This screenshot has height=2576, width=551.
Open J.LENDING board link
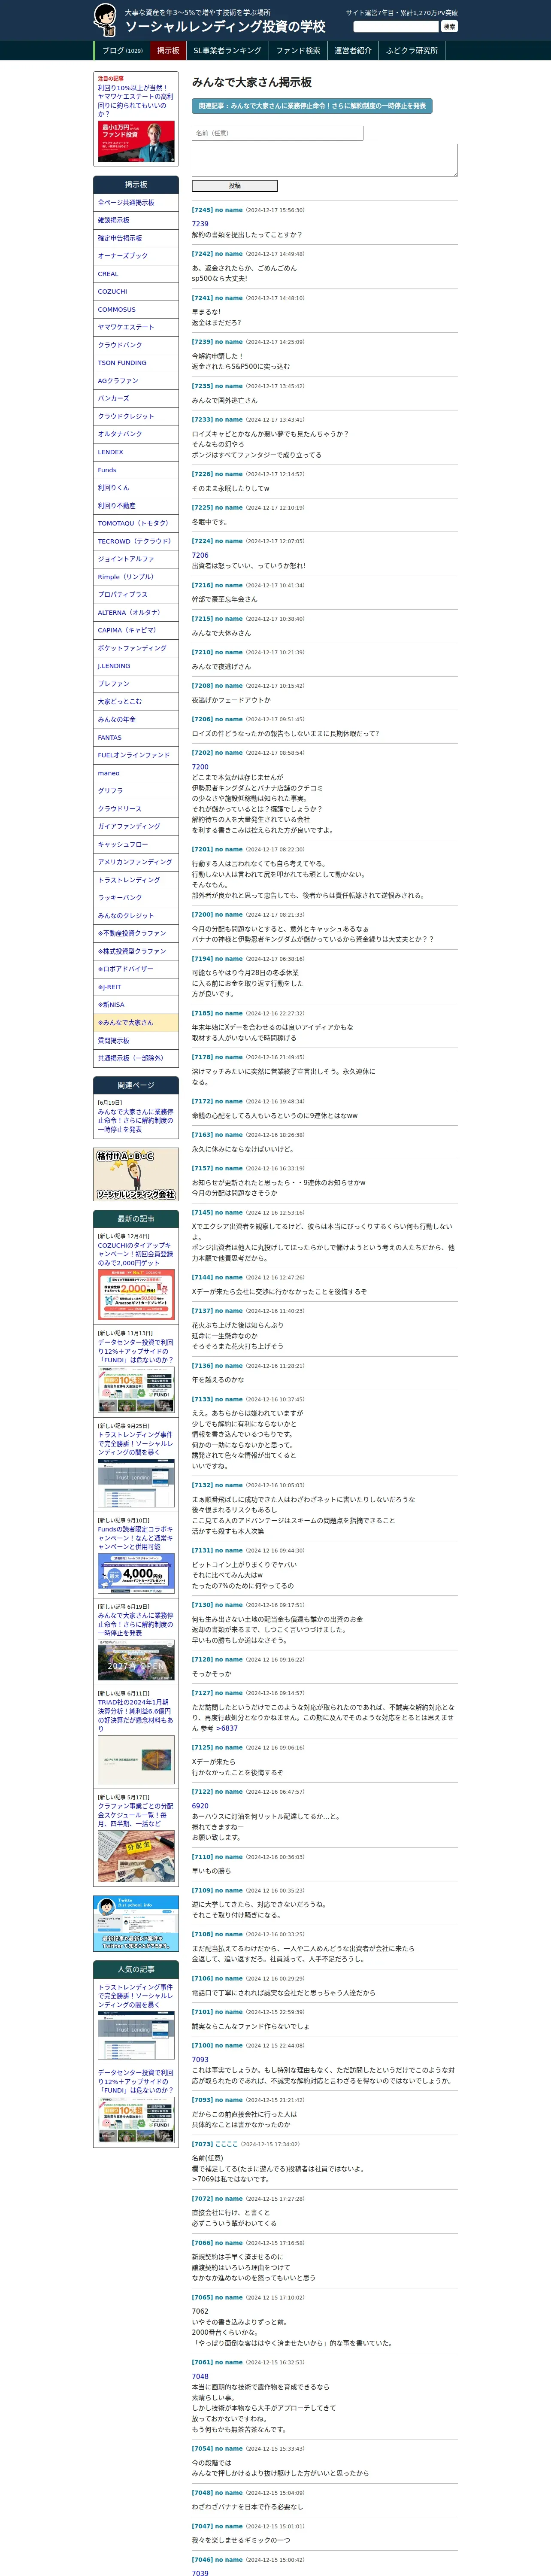[136, 666]
